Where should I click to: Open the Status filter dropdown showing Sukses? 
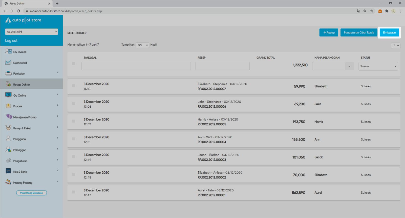[x=378, y=66]
